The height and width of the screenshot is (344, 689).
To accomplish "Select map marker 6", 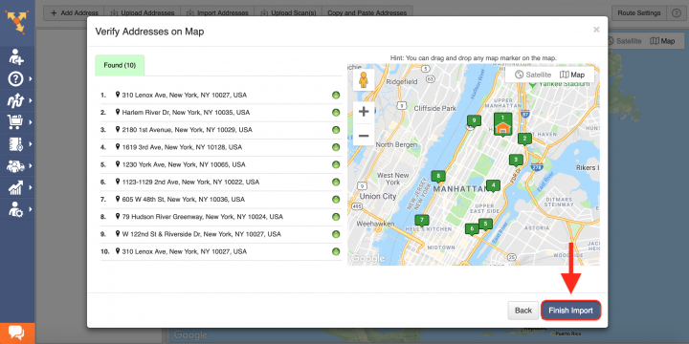I will point(472,229).
